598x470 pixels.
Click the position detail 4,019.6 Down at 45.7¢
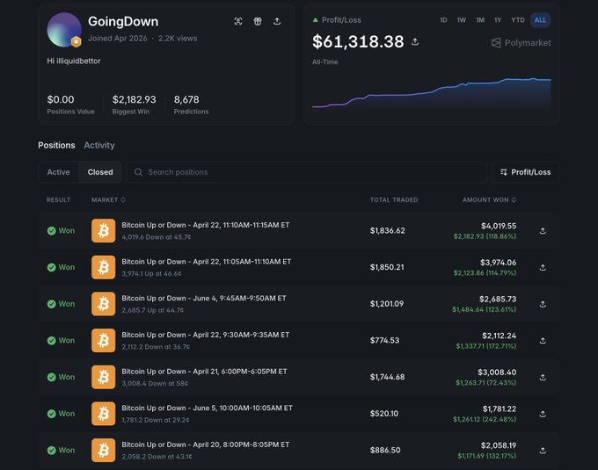point(156,237)
